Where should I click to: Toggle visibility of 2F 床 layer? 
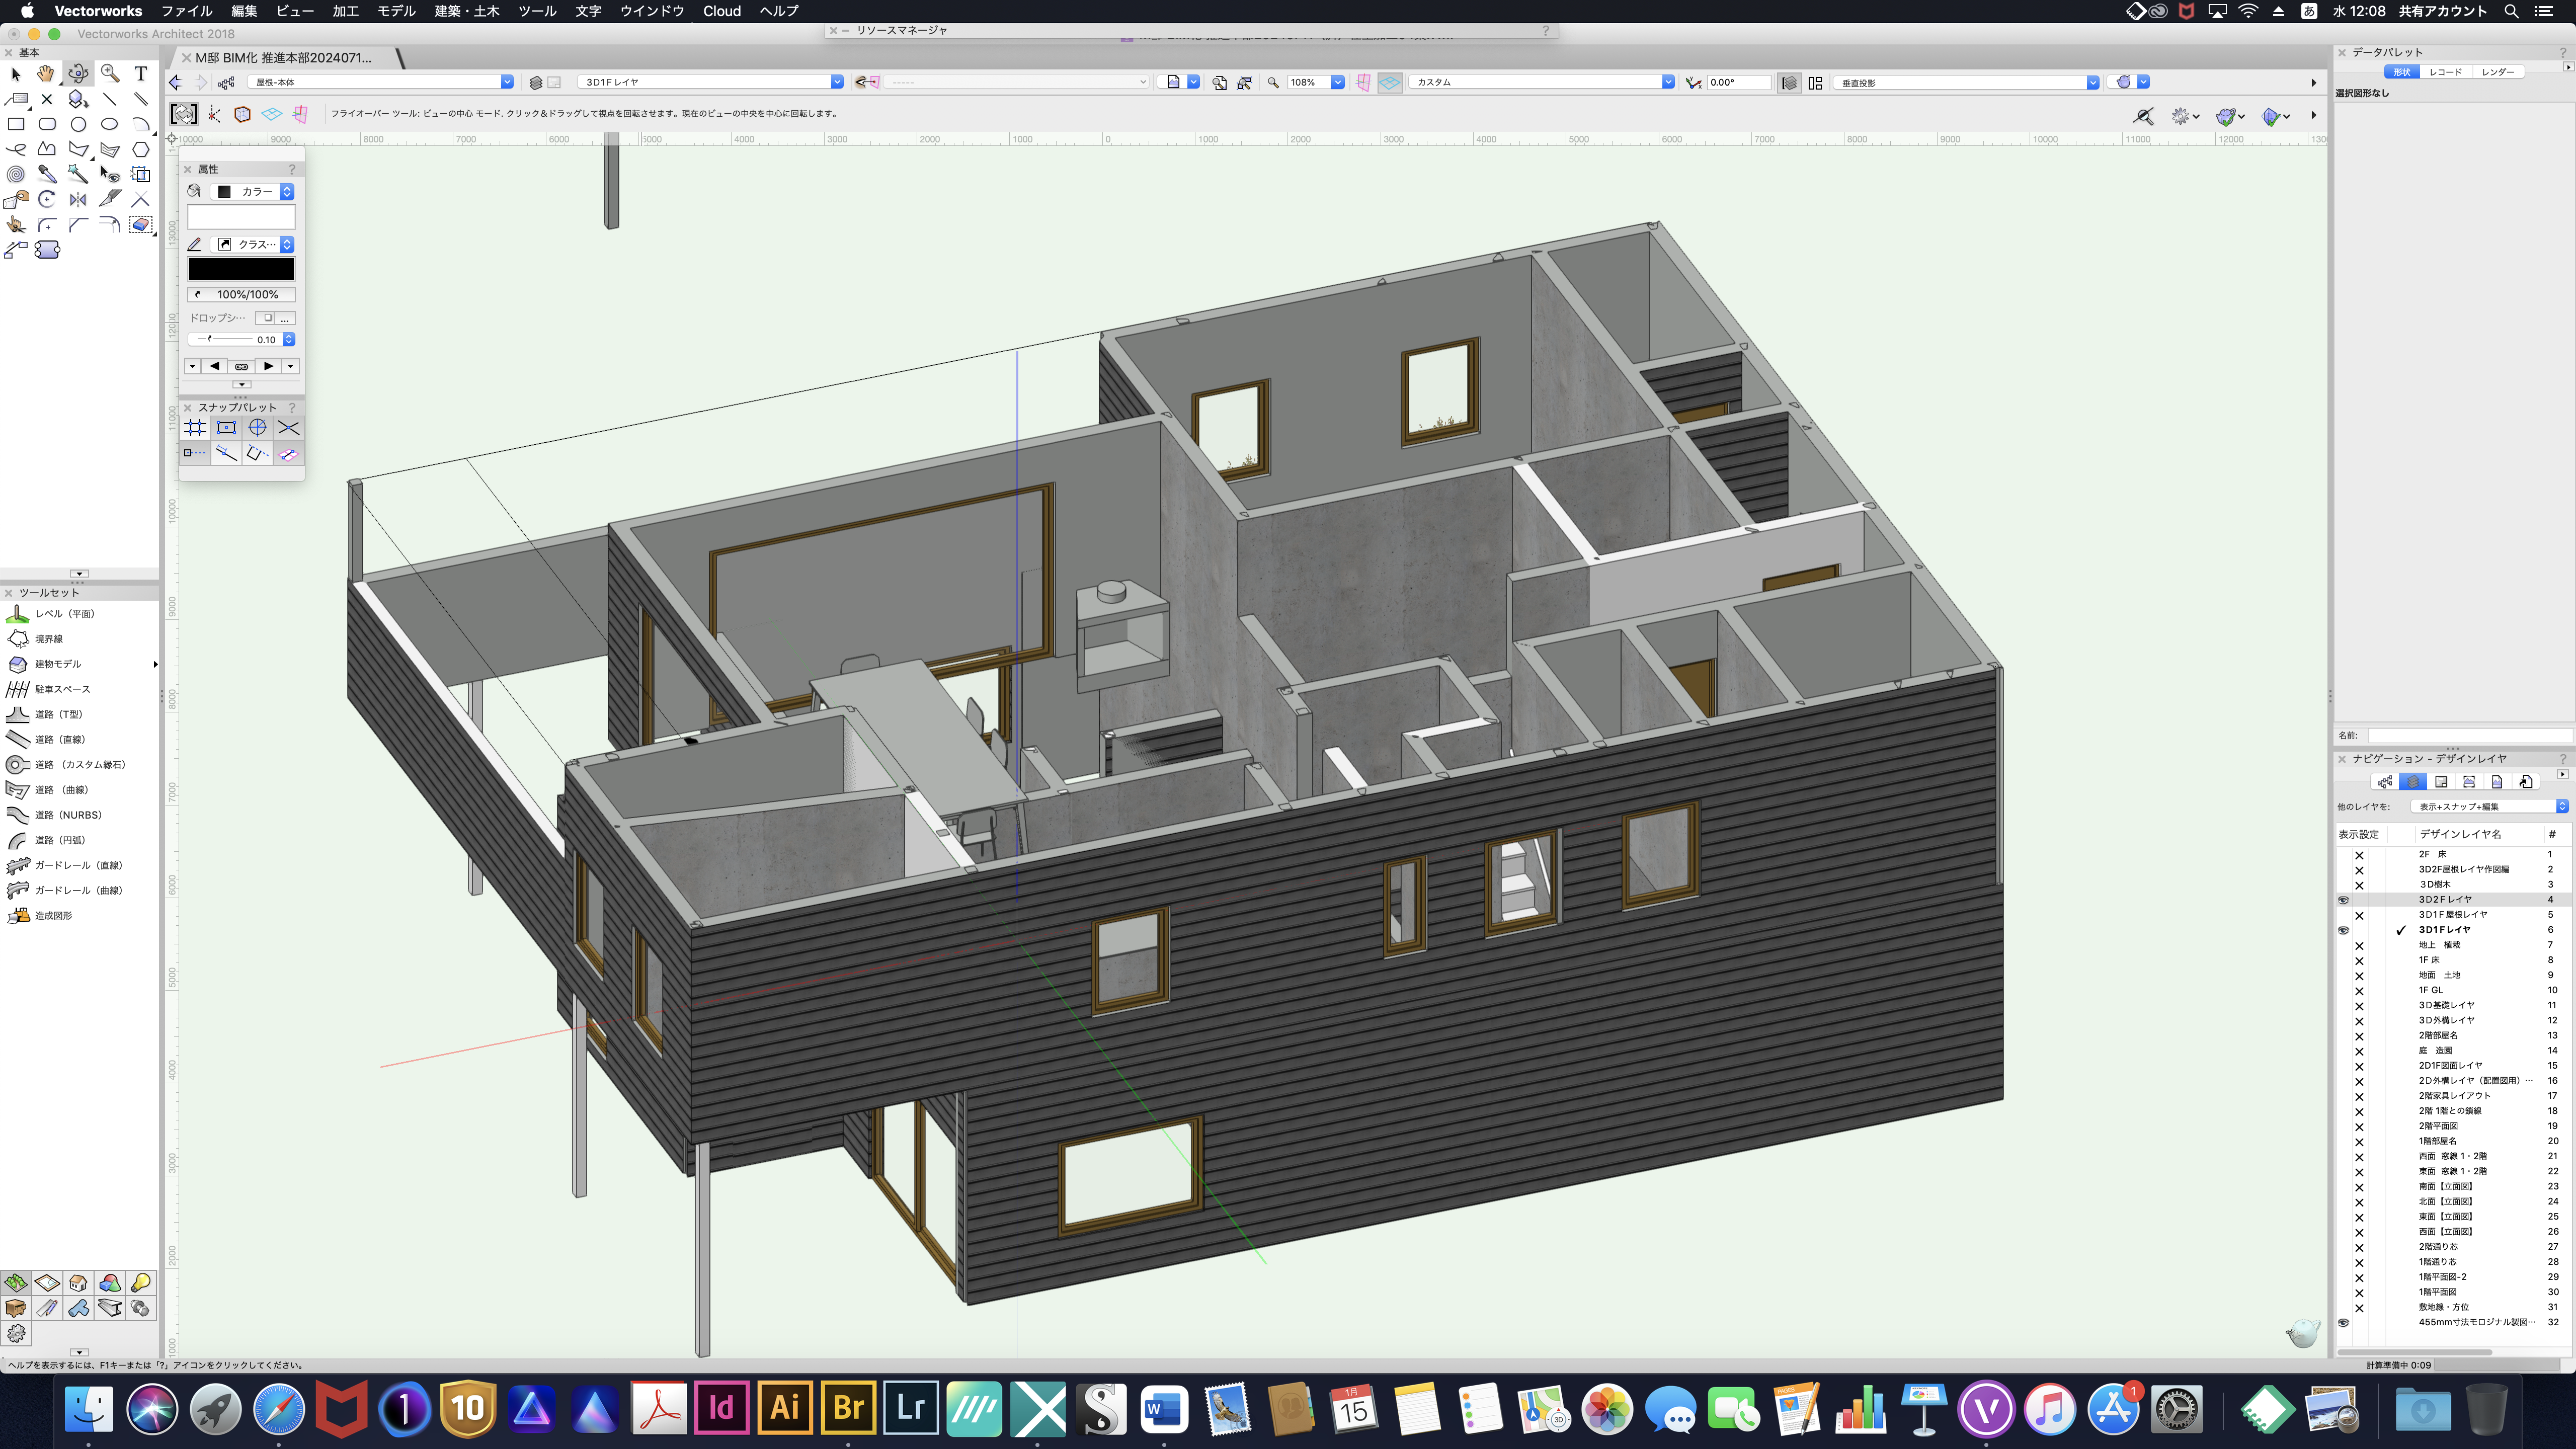pos(2359,855)
